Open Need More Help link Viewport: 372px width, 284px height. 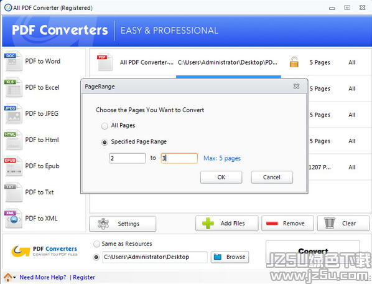[43, 277]
